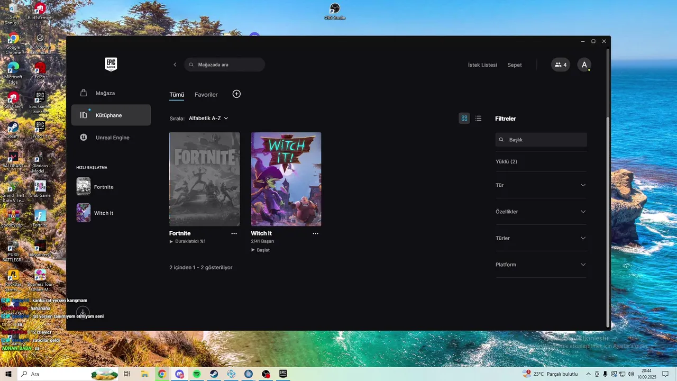Open the account avatar letter A
This screenshot has height=381, width=677.
584,65
